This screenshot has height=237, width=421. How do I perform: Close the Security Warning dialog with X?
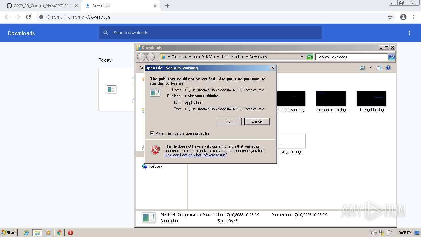click(272, 68)
